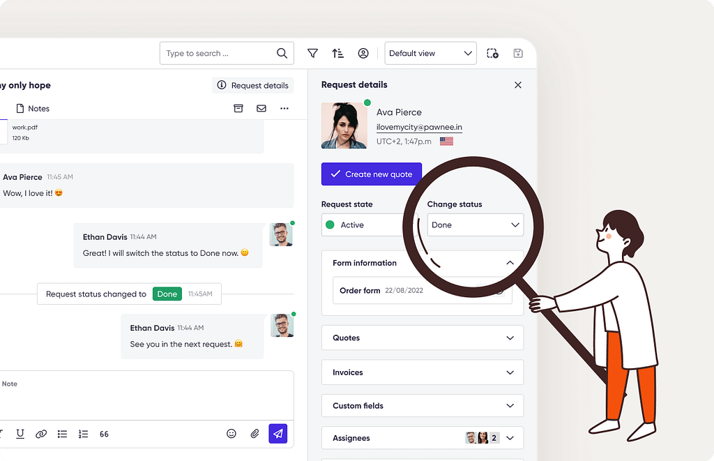Attach a file with paperclip icon
This screenshot has height=461, width=714.
pos(255,434)
